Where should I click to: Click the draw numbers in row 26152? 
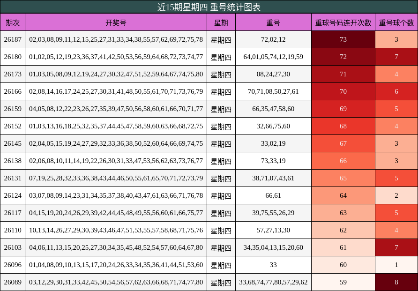tap(116, 126)
